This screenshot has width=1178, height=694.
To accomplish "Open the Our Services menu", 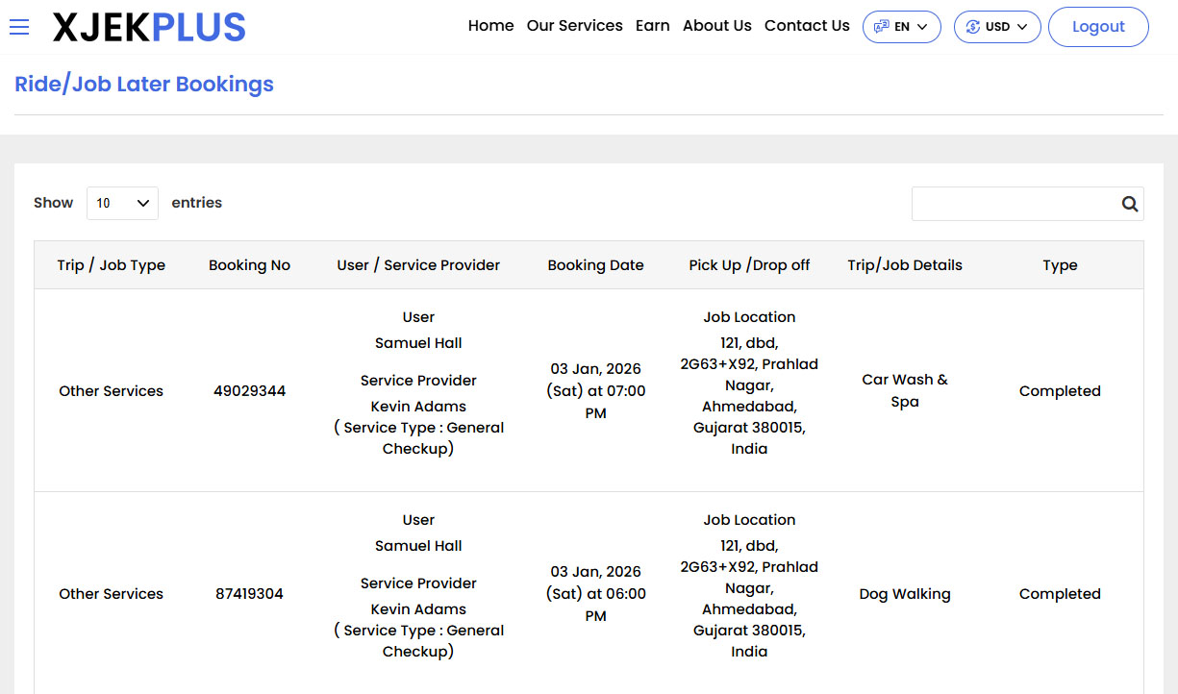I will click(x=574, y=26).
